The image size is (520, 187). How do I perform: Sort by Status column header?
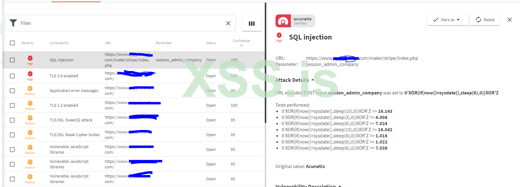211,43
